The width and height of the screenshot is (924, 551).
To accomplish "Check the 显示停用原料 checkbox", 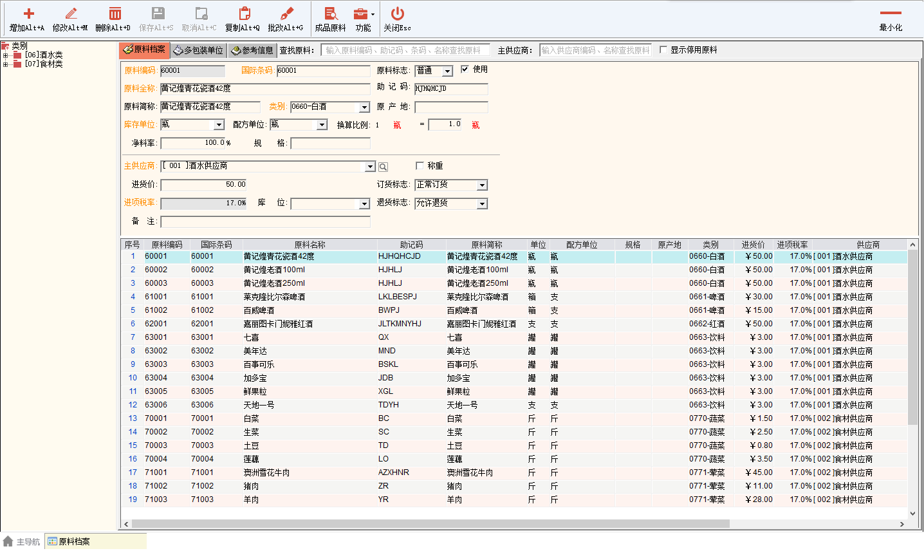I will point(663,50).
